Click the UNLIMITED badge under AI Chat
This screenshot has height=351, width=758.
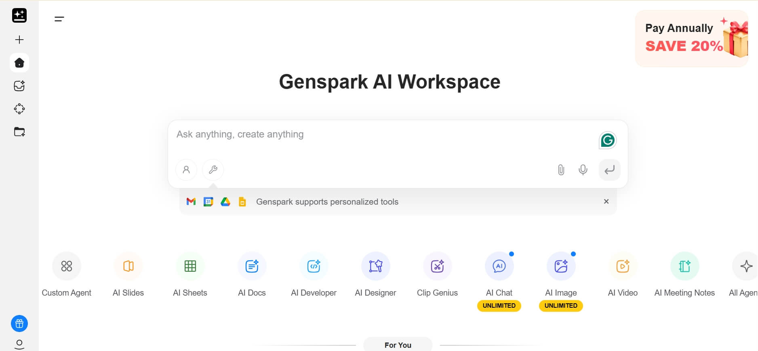click(499, 306)
